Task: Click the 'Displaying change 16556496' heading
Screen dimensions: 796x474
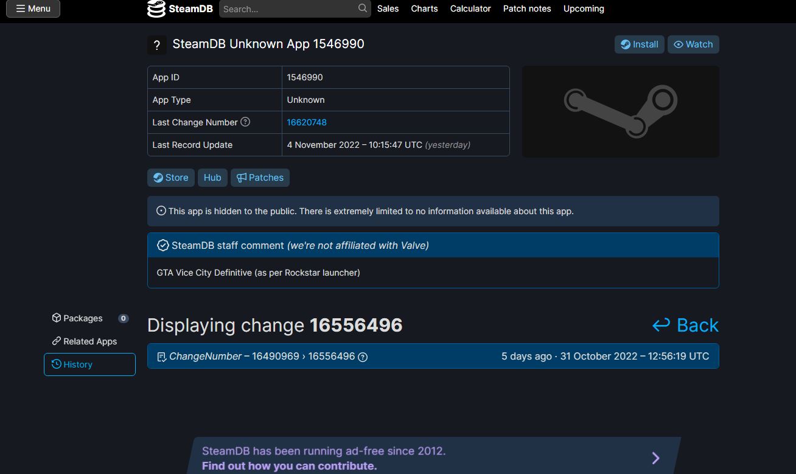Action: [275, 326]
